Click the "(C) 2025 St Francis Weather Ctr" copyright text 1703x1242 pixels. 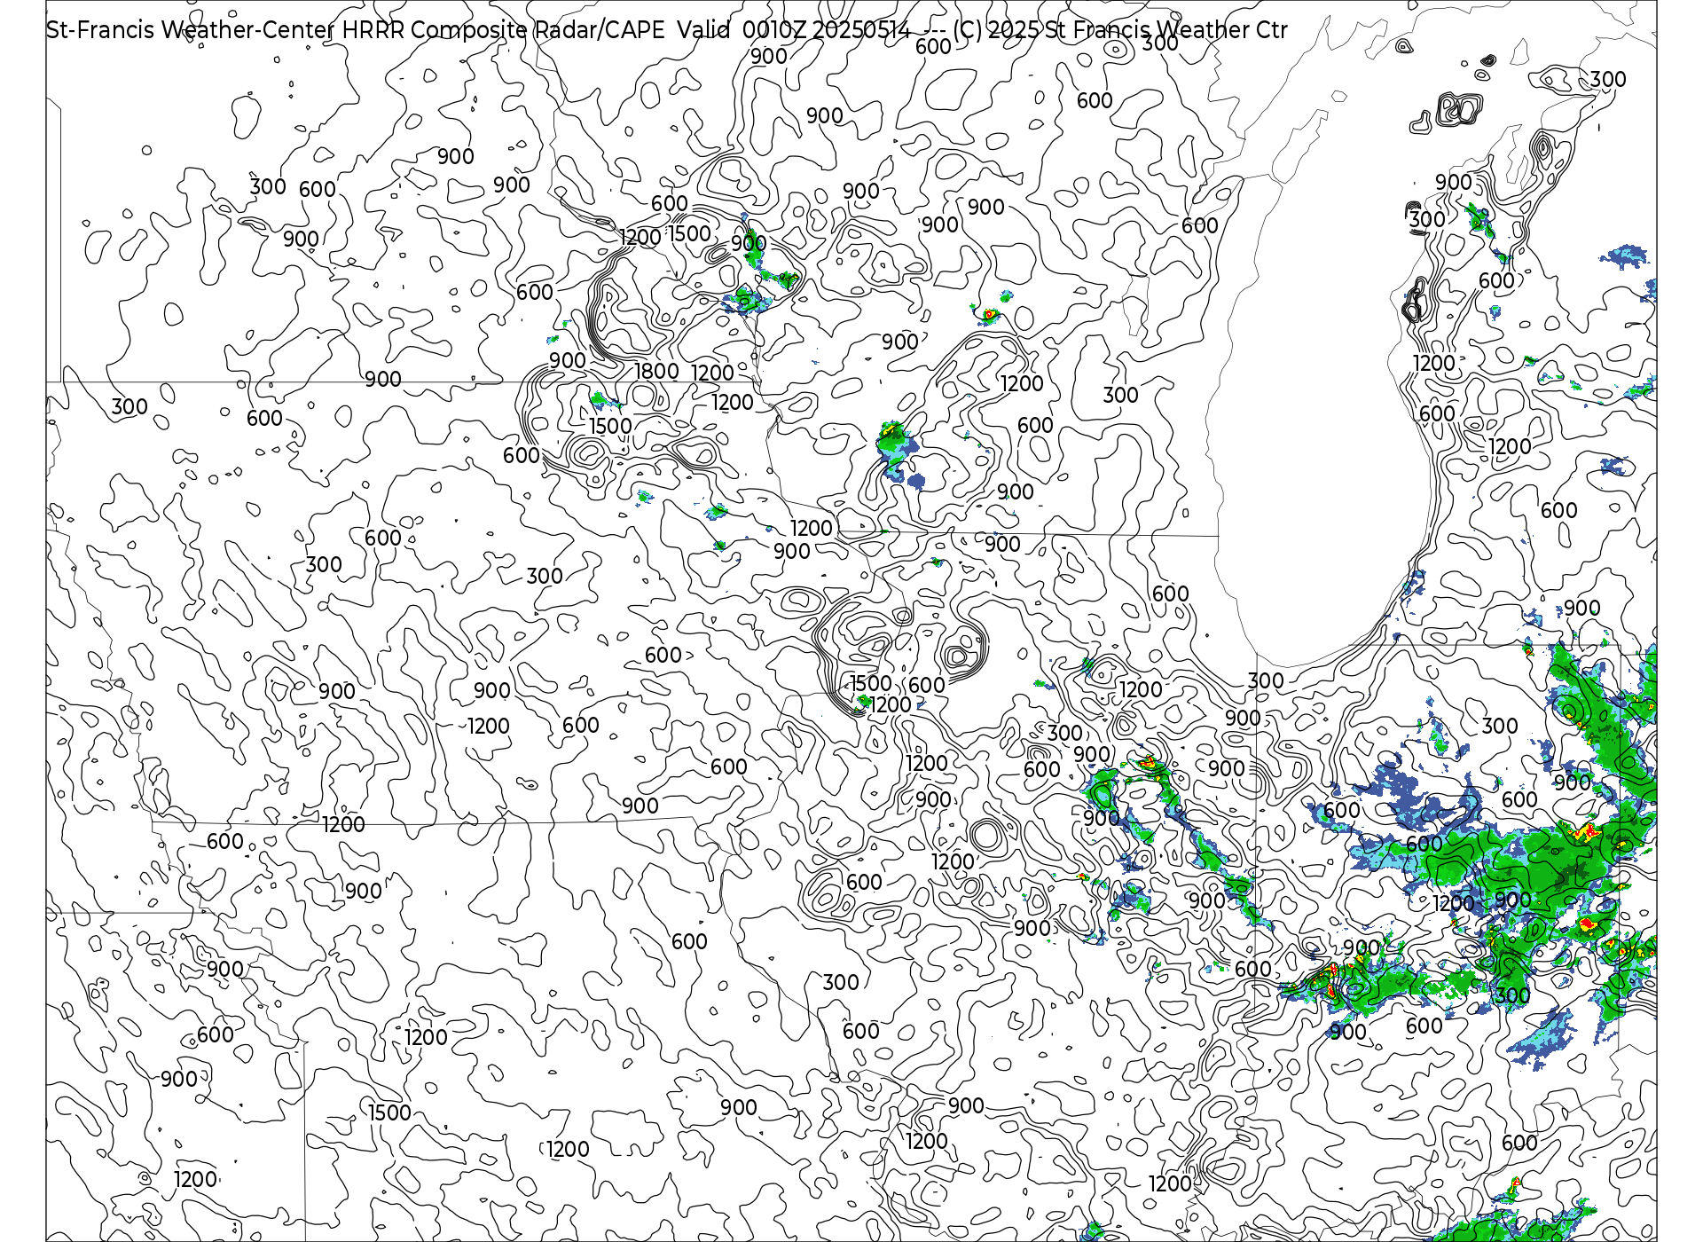(x=1120, y=30)
